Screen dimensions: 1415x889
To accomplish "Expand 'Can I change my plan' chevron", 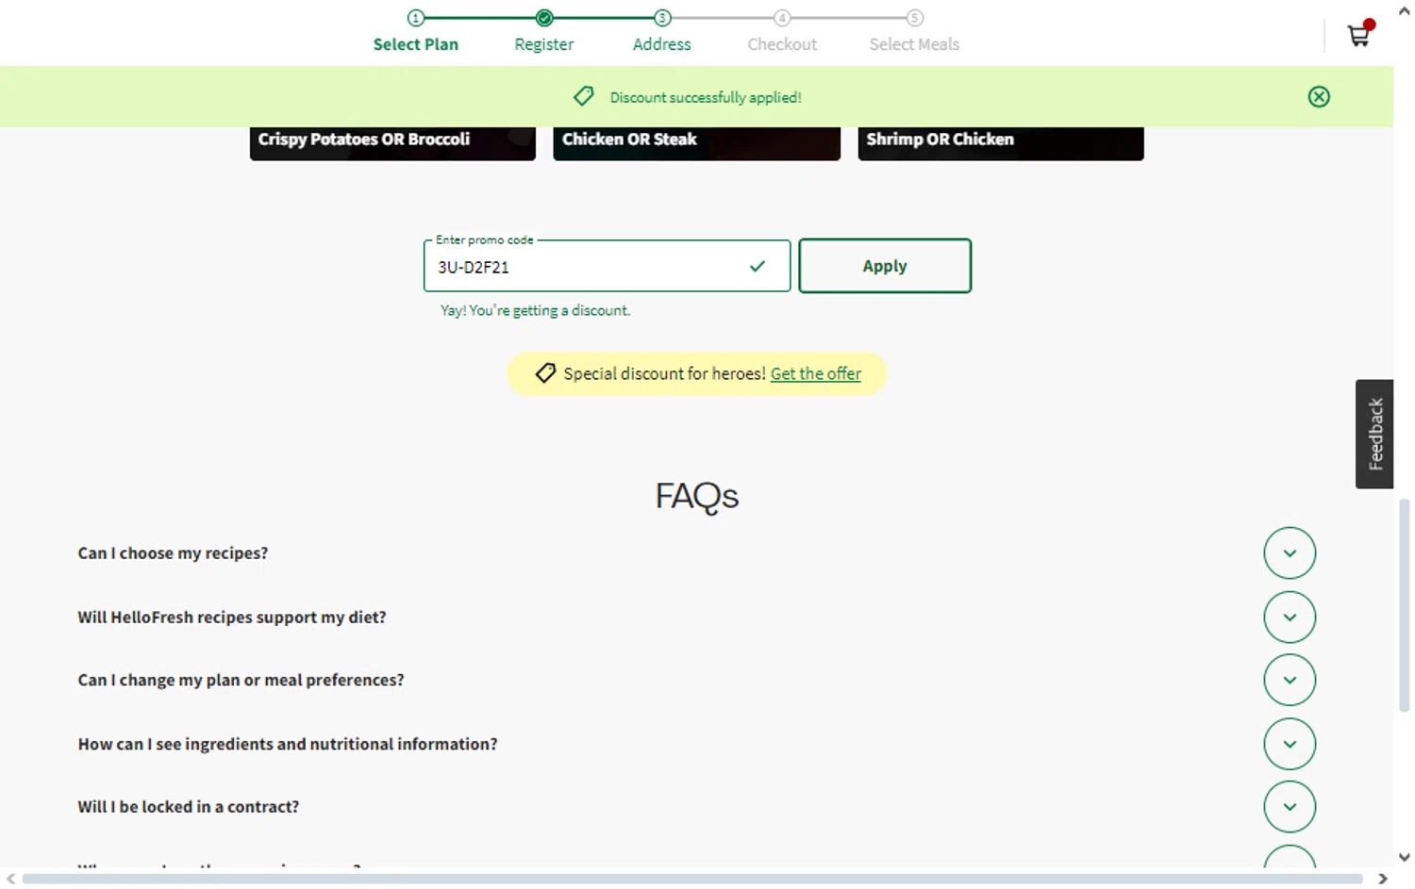I will (1290, 680).
